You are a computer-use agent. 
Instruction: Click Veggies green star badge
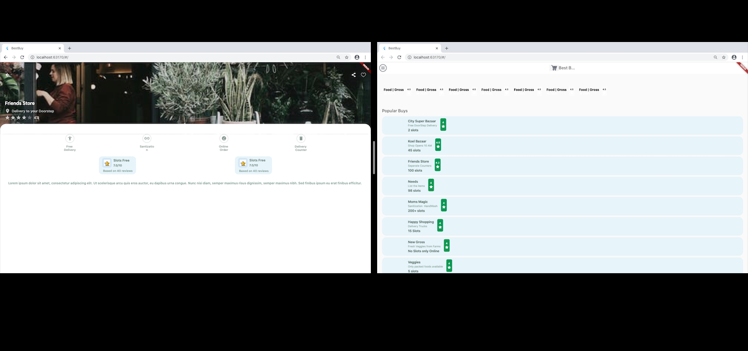pyautogui.click(x=449, y=265)
